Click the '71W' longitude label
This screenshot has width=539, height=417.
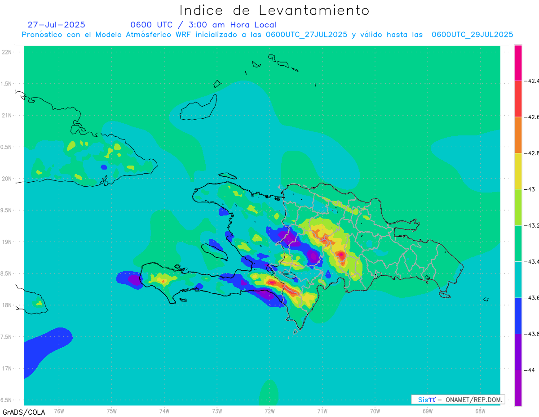(x=322, y=411)
